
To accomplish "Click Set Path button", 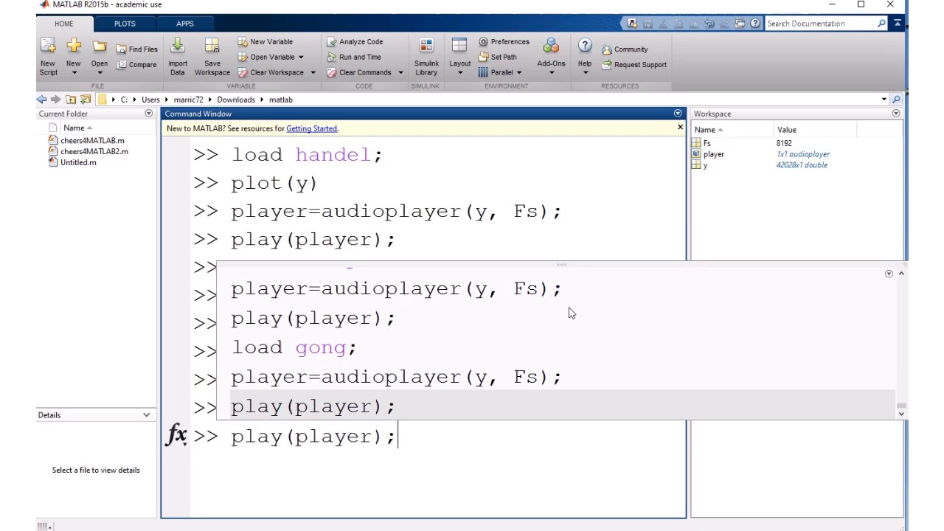I will (x=498, y=58).
